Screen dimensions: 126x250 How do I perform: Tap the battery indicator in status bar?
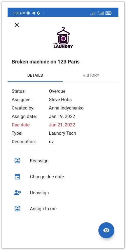click(108, 13)
